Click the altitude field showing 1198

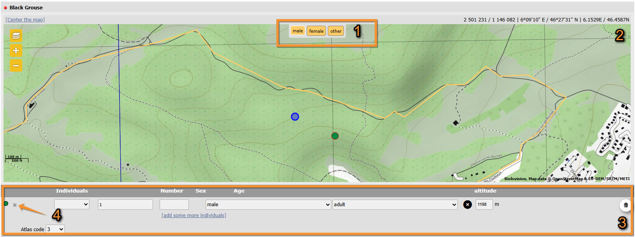coord(484,205)
